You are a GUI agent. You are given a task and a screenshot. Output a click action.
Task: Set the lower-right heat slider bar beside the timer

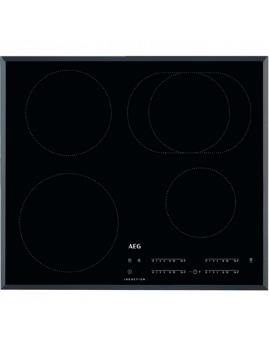pos(222,272)
